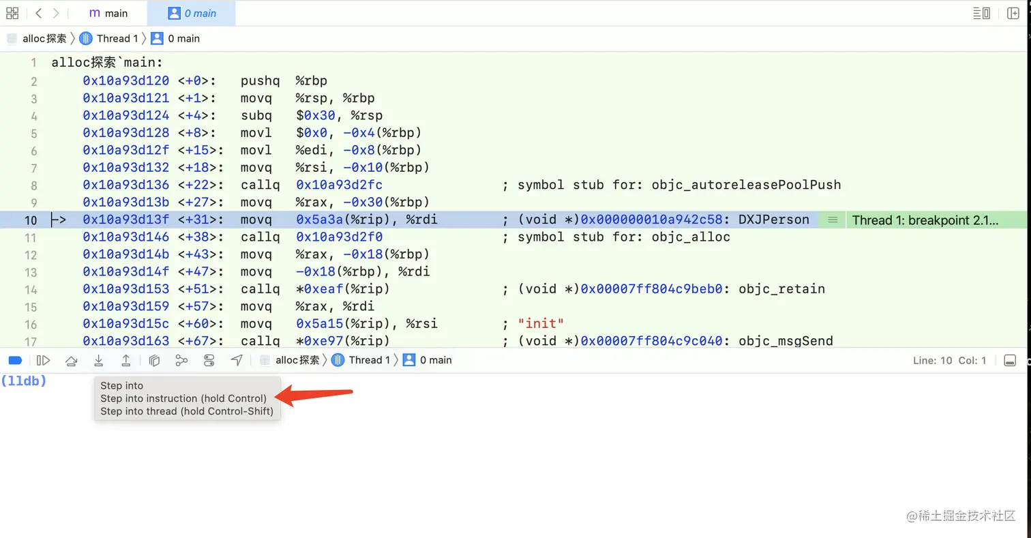Click the Thread 1 icon in debug bar
This screenshot has height=538, width=1031.
click(x=338, y=360)
